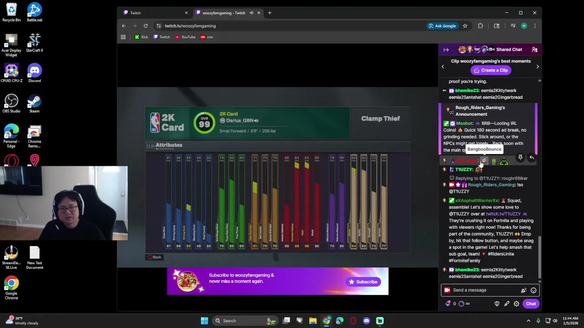Image resolution: width=584 pixels, height=328 pixels.
Task: Open Discord desktop shortcut
Action: (34, 73)
